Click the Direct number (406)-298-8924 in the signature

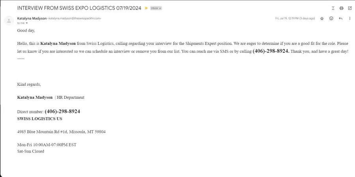coord(62,111)
